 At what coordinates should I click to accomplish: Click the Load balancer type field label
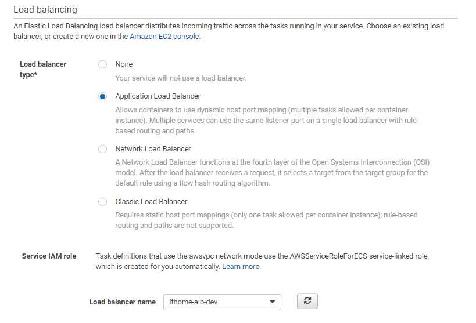click(43, 70)
